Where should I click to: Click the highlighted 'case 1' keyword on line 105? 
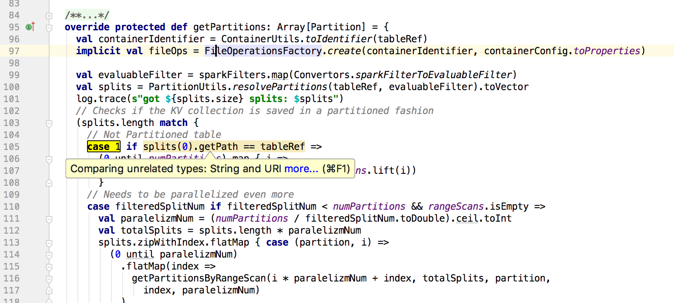pyautogui.click(x=104, y=147)
